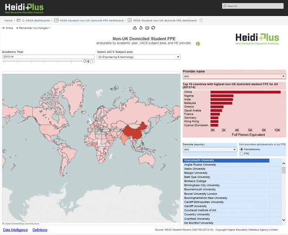
Task: Expand the Remember my changes menu
Action: coord(33,28)
